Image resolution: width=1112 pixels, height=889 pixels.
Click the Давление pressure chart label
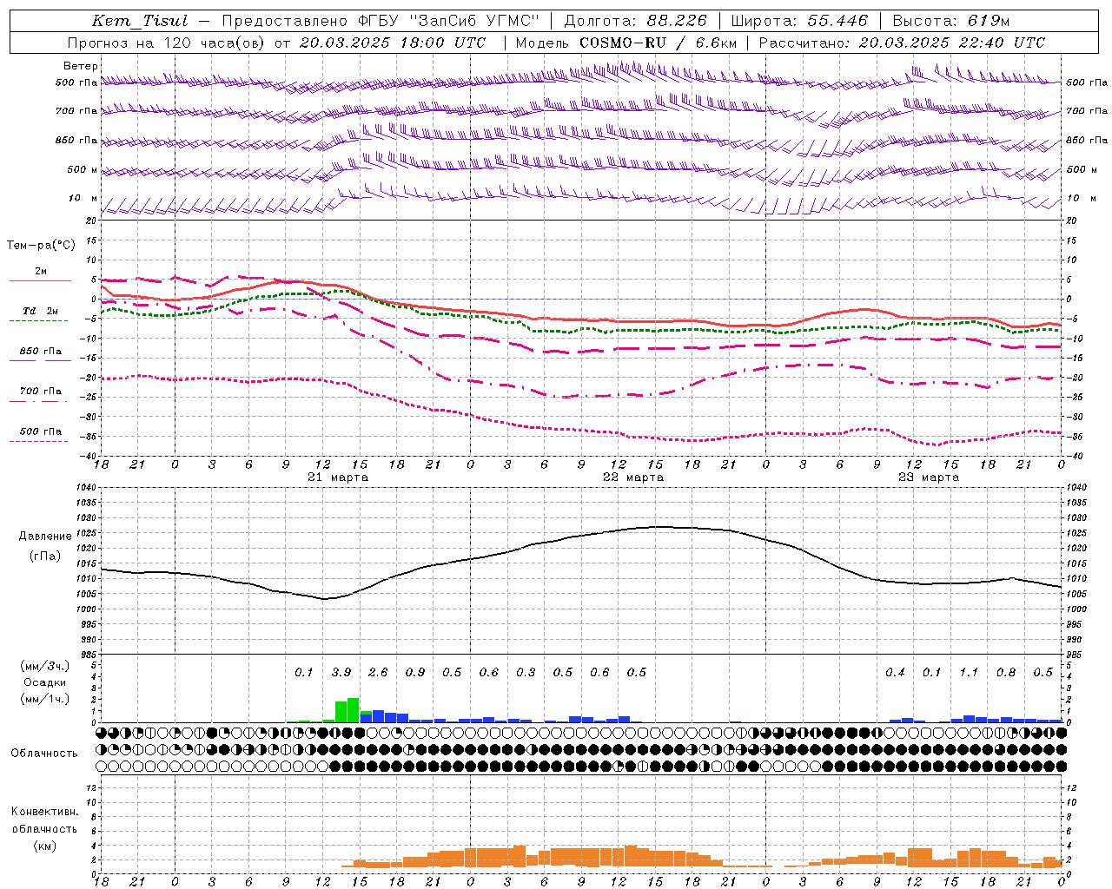(x=45, y=537)
